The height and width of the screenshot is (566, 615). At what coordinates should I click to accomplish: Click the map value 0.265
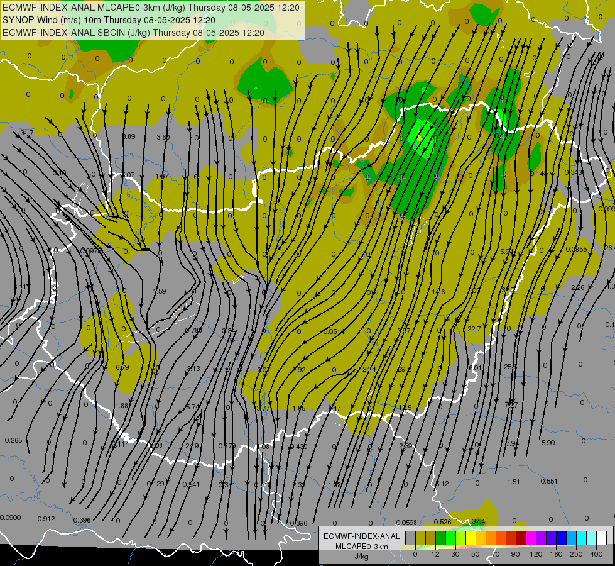pos(14,440)
